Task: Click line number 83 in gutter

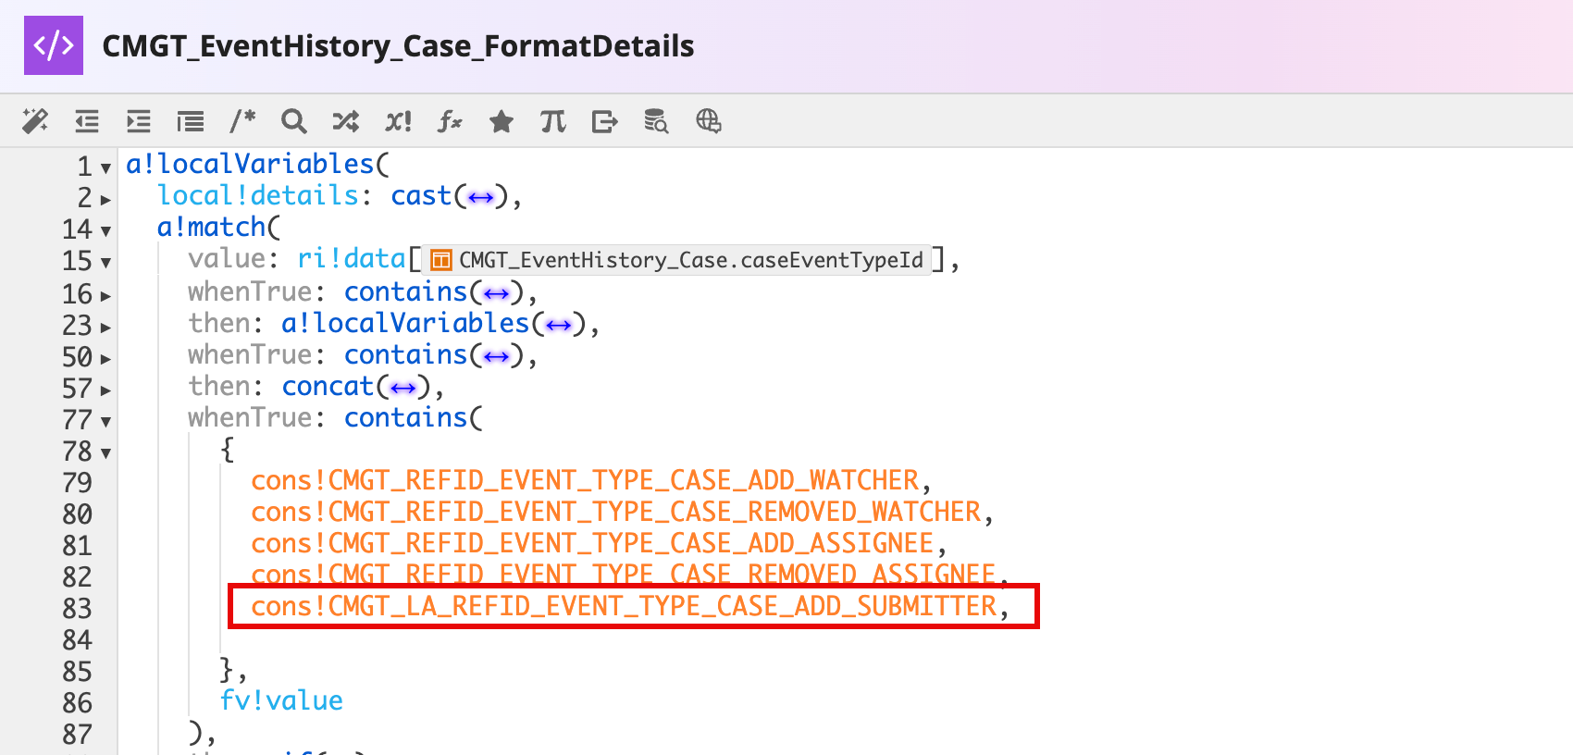Action: [78, 608]
